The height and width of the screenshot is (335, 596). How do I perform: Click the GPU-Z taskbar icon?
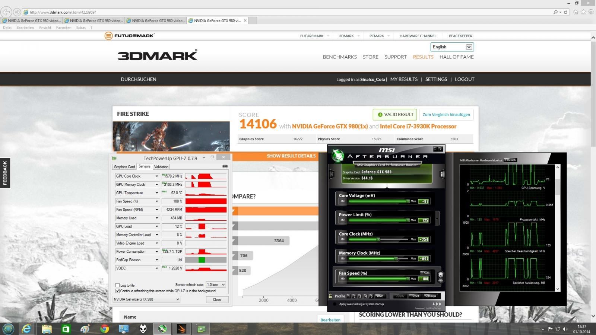click(201, 329)
